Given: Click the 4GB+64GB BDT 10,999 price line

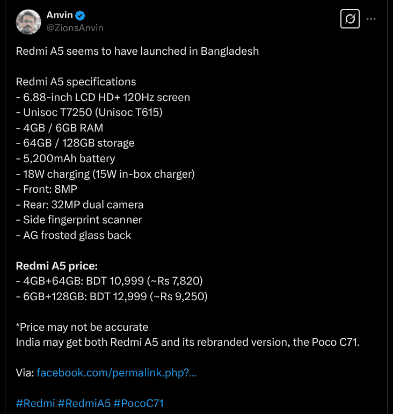Looking at the screenshot, I should click(x=110, y=281).
